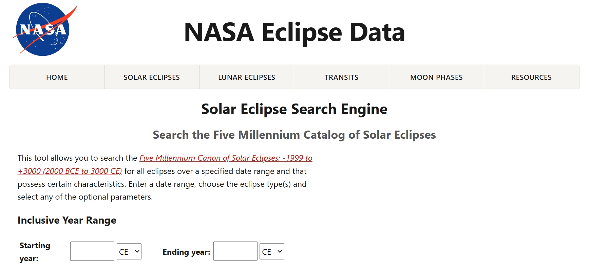Click the 'Solar Eclipse Search Engine' heading
609x274 pixels.
click(294, 109)
